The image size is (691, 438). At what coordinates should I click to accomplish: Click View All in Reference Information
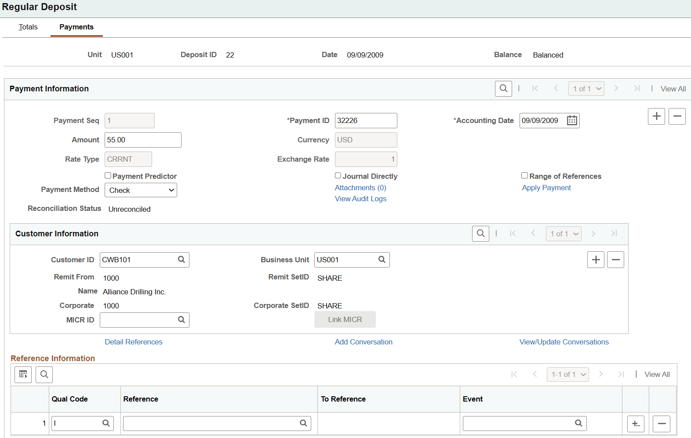(x=657, y=374)
